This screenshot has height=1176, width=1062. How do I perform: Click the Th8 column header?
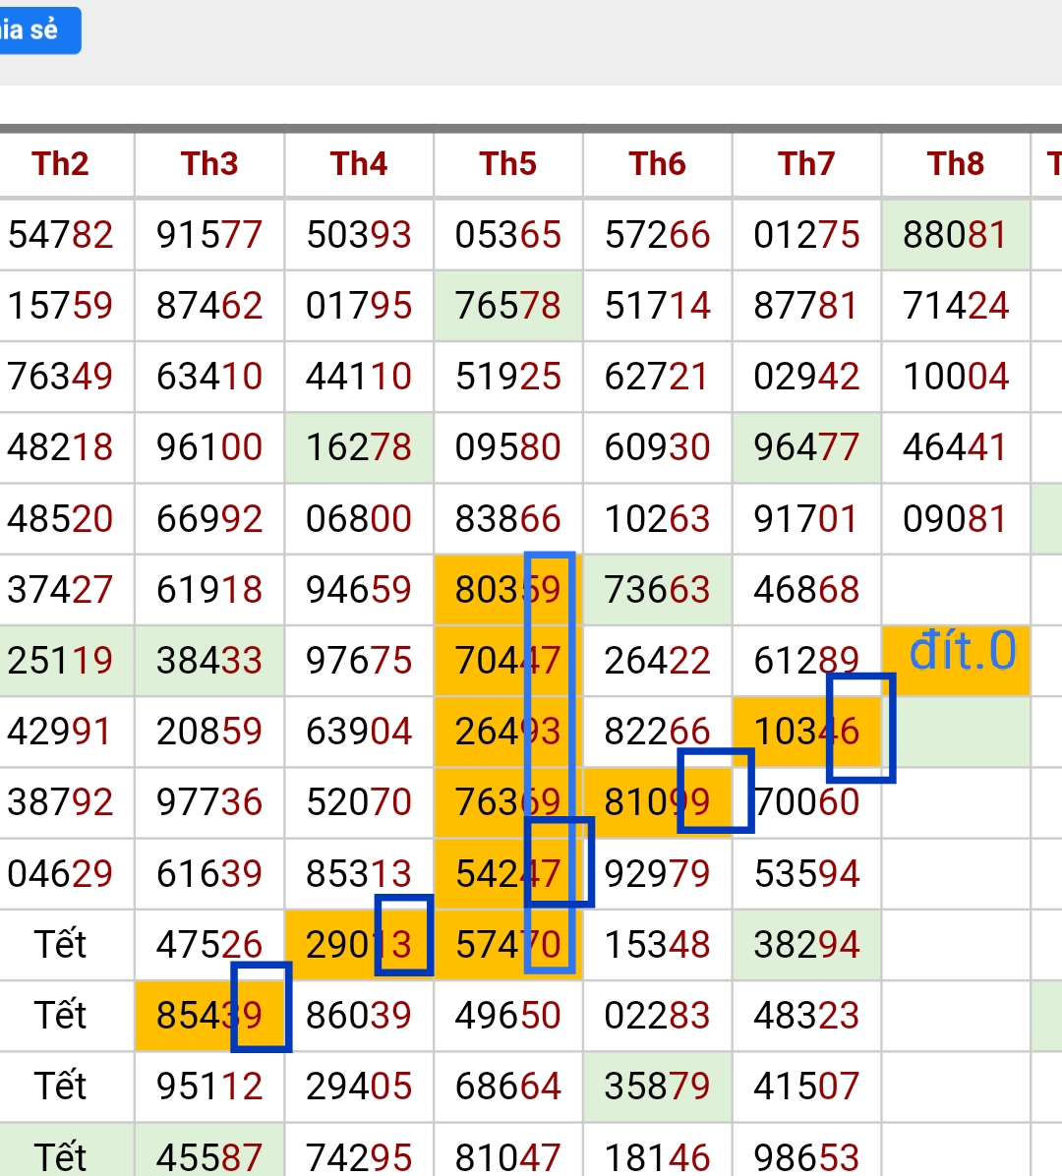point(956,164)
